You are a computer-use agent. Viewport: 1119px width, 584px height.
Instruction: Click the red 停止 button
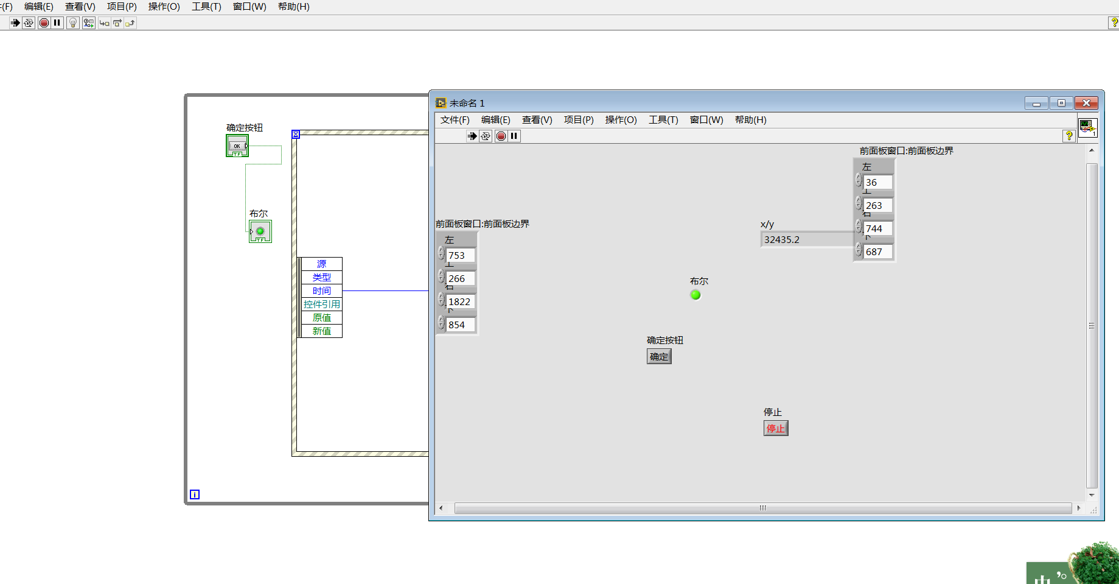point(776,428)
